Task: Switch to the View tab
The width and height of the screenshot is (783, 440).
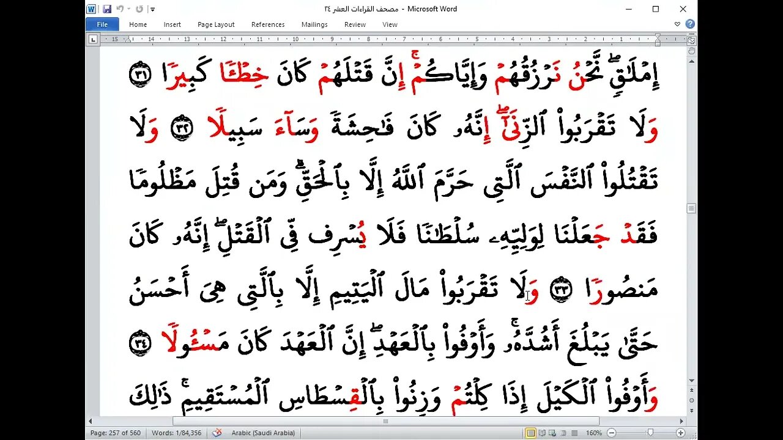Action: coord(390,24)
